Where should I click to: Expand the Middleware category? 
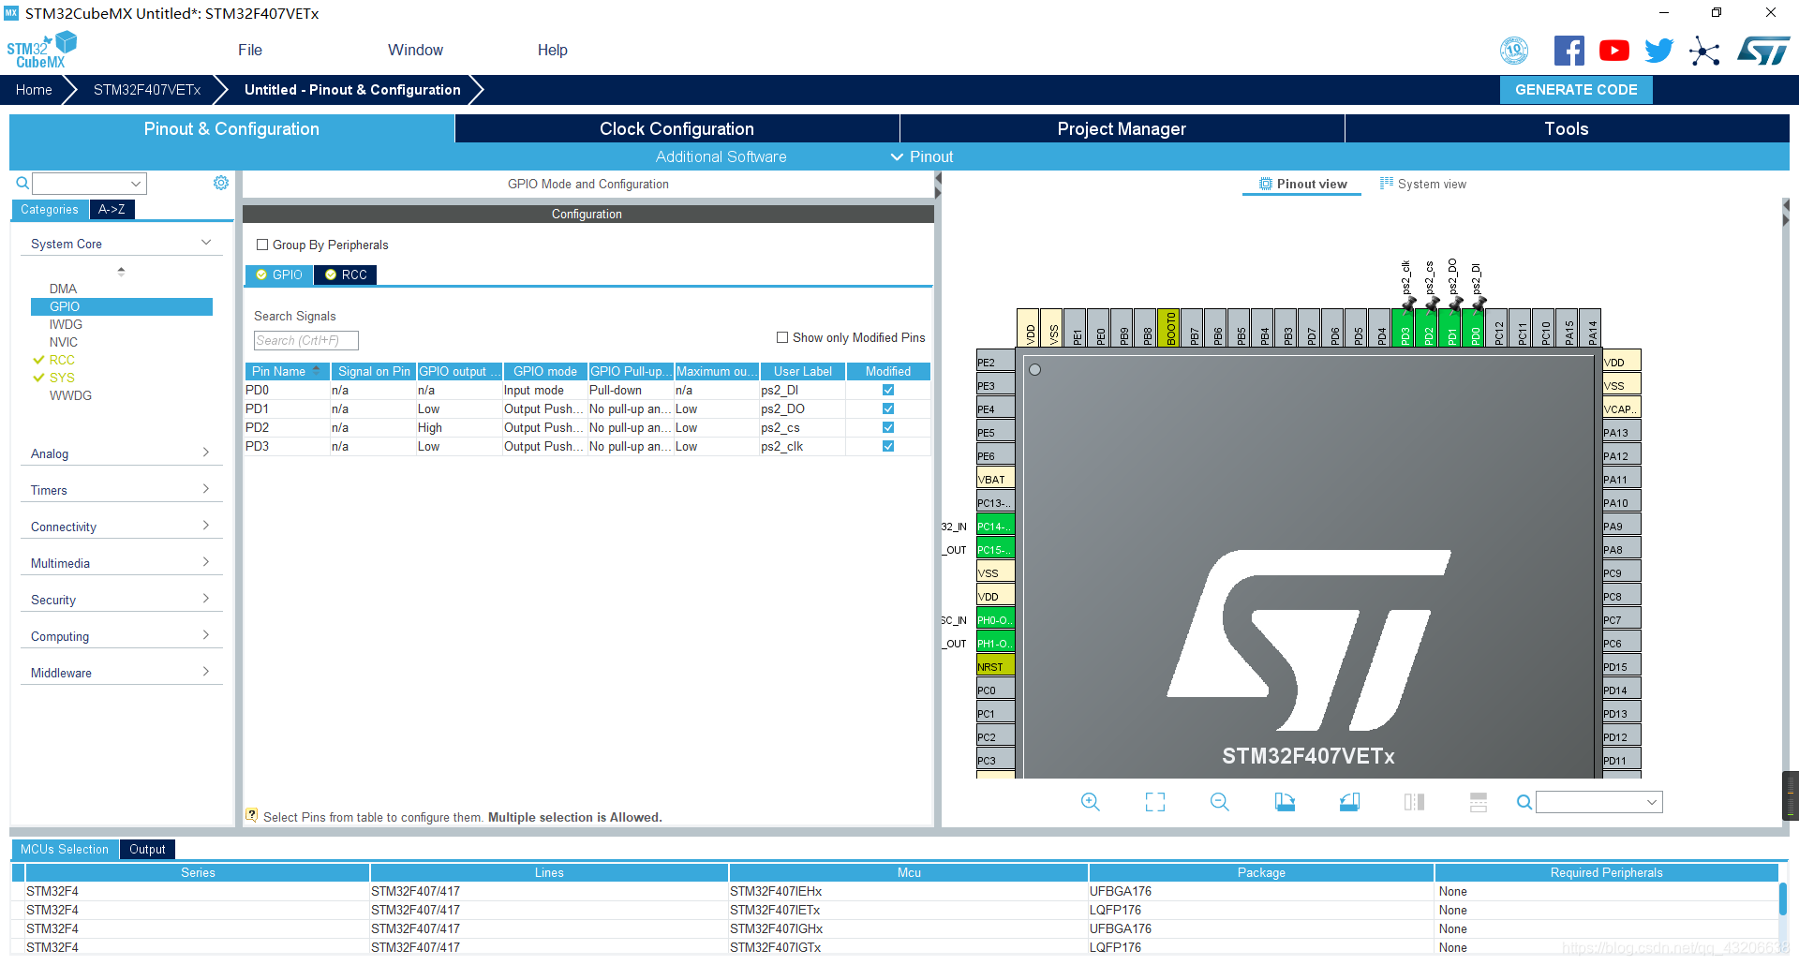[121, 673]
